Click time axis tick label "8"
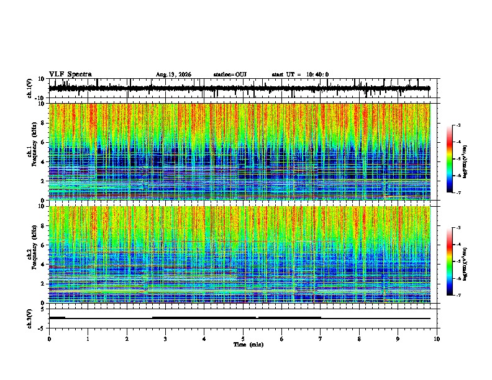This screenshot has height=380, width=492. tap(359, 339)
